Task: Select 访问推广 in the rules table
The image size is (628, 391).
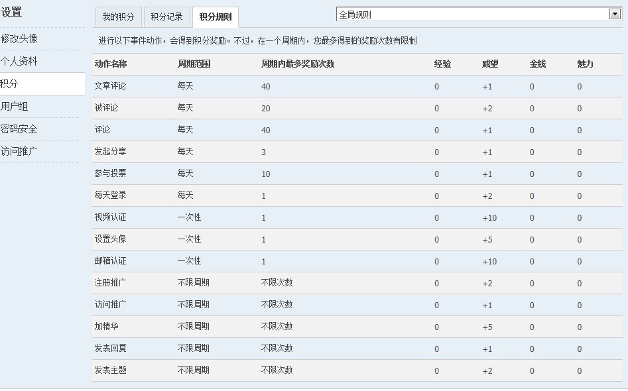Action: (x=110, y=305)
